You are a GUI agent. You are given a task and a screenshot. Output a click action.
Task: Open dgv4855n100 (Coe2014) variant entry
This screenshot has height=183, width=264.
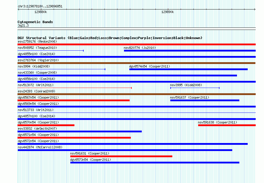click(x=36, y=54)
